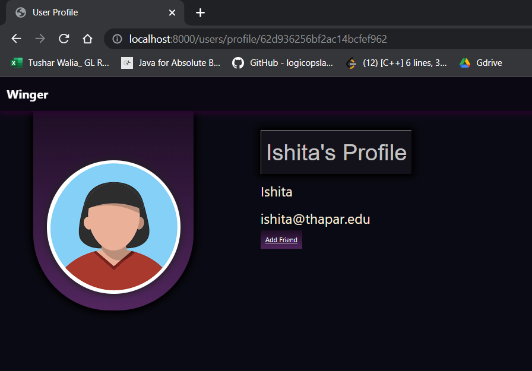Click the Ishita name text

point(276,192)
